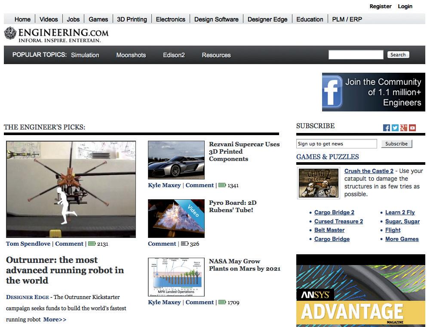Click the comment count icon beside 326
427x327 pixels.
(184, 244)
